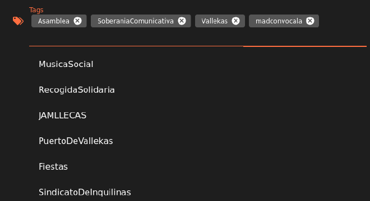This screenshot has height=201, width=370.
Task: Click empty tag field area right of madconvocala
Action: tap(343, 21)
